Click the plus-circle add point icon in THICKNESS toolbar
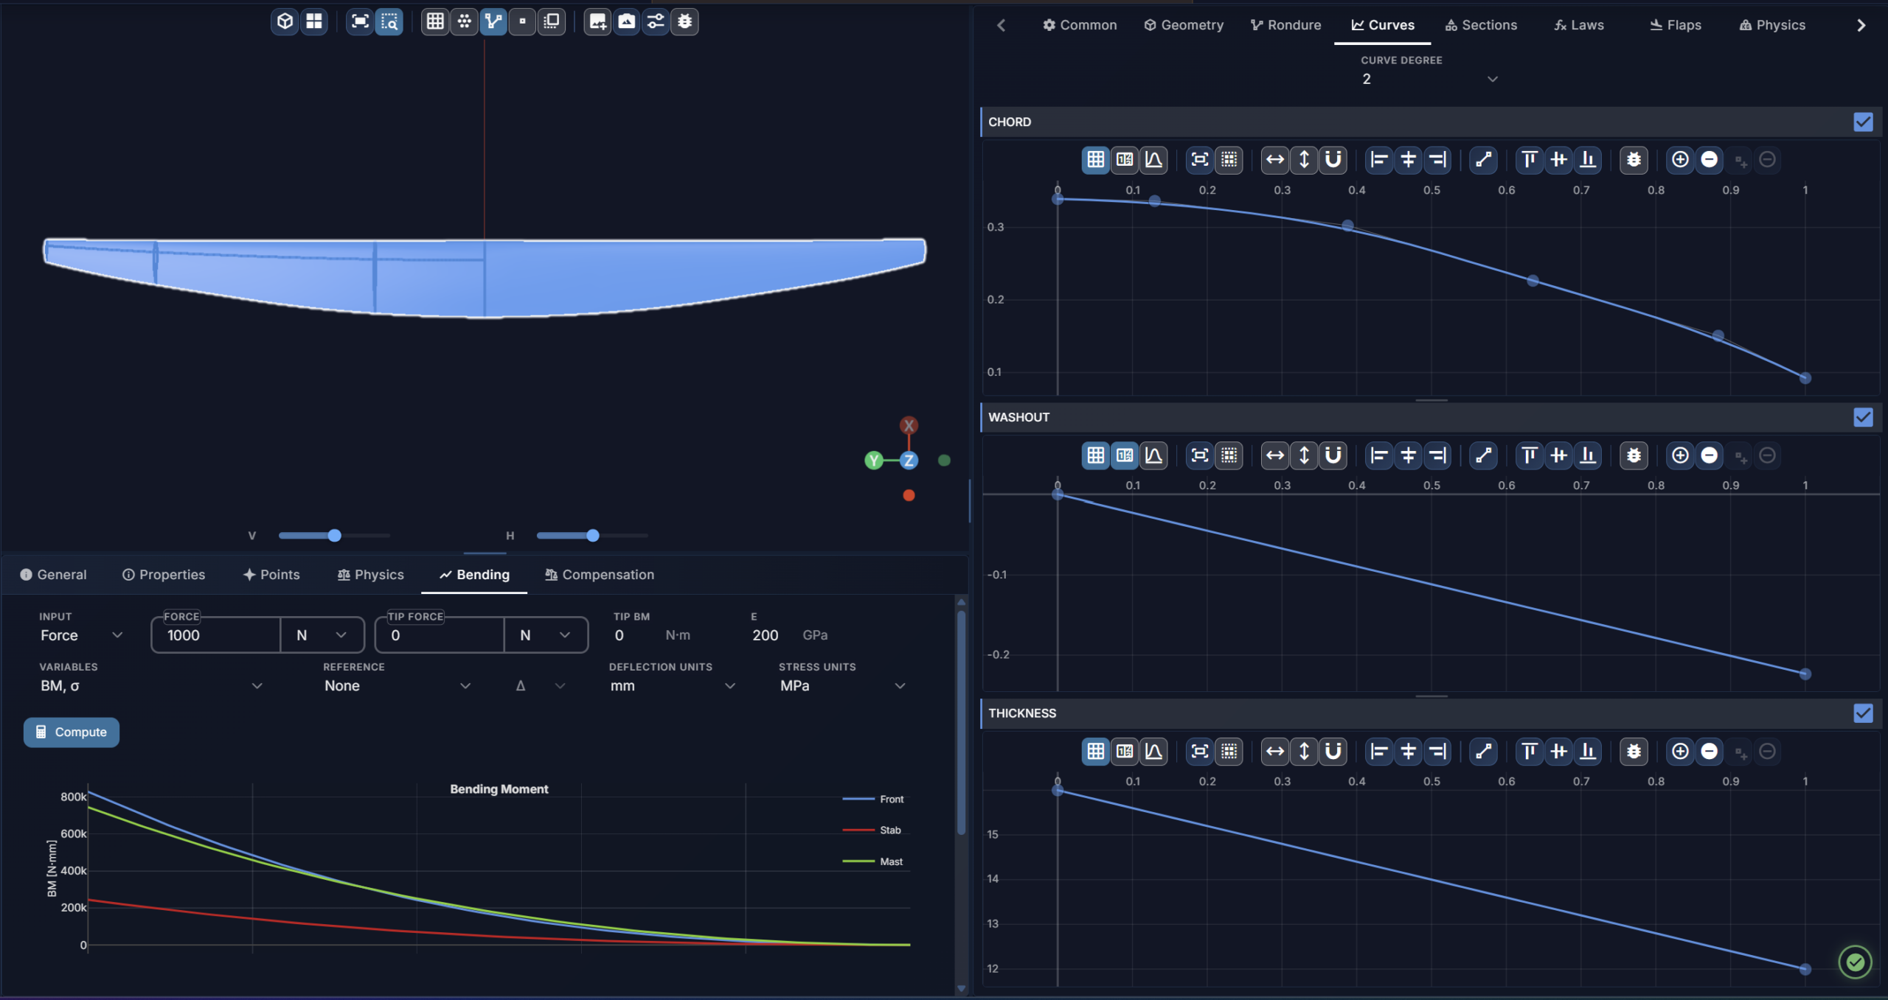Screen dimensions: 1888x1000 pyautogui.click(x=1680, y=751)
